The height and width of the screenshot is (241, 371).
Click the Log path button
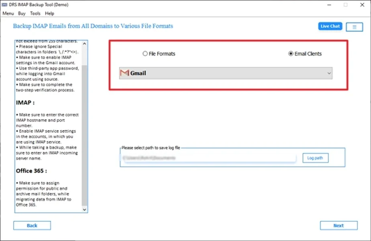coord(315,158)
